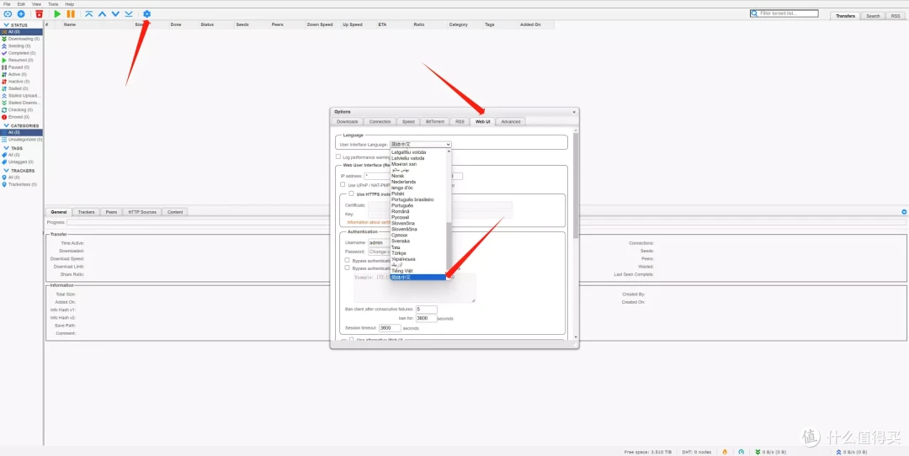
Task: Click the Session timeout value field
Action: point(391,328)
